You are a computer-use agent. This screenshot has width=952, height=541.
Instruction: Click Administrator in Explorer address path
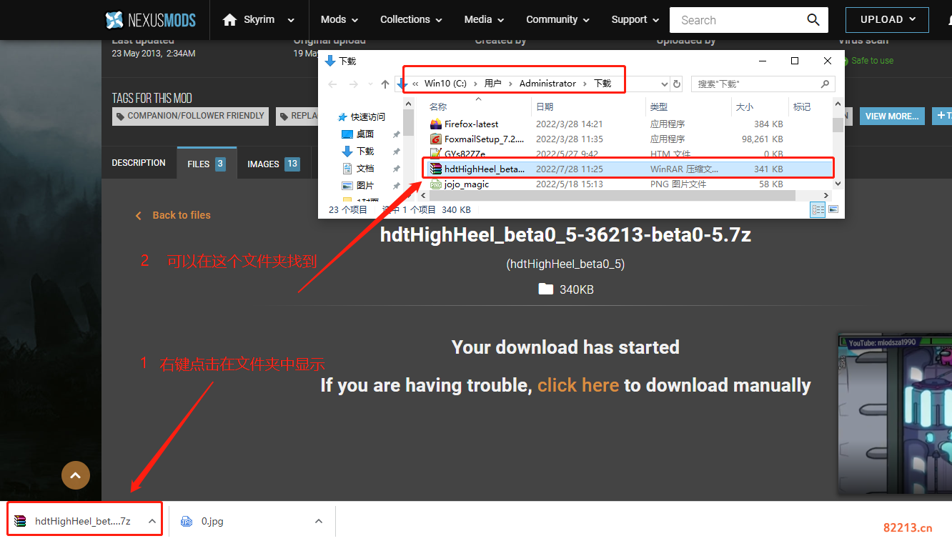547,84
